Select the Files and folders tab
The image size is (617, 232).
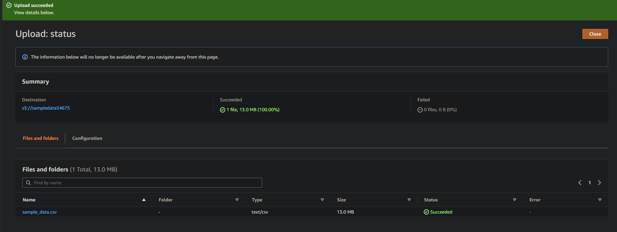(x=40, y=138)
